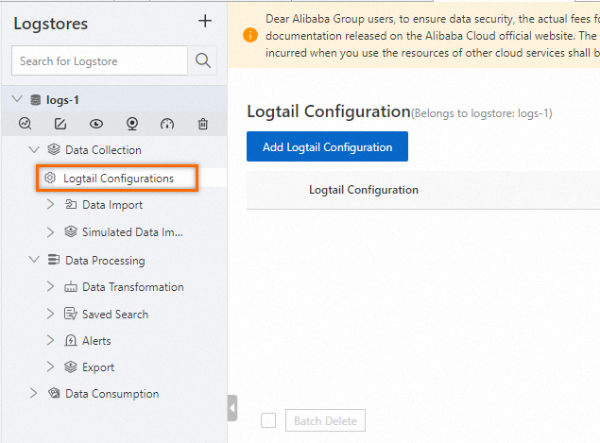This screenshot has height=443, width=600.
Task: Collapse the Data Collection section
Action: [34, 150]
